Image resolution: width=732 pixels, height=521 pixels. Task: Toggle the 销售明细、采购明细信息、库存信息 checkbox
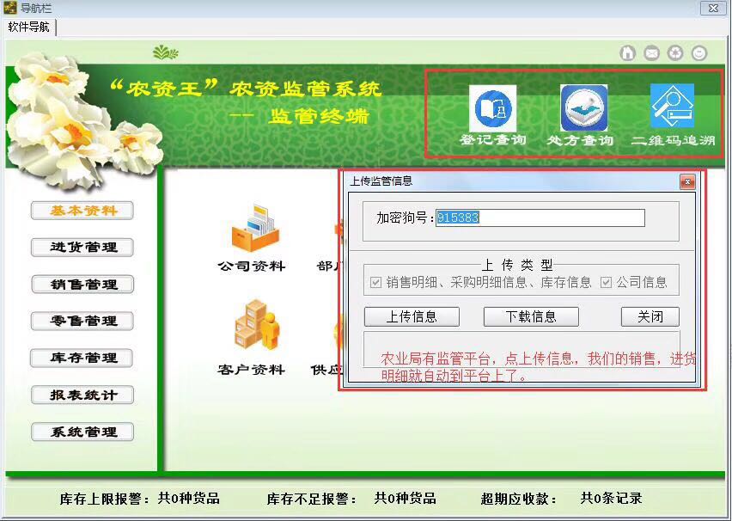point(375,283)
